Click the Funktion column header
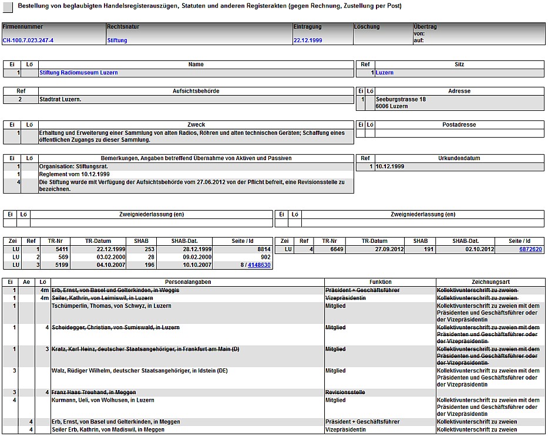The image size is (548, 437). [380, 282]
